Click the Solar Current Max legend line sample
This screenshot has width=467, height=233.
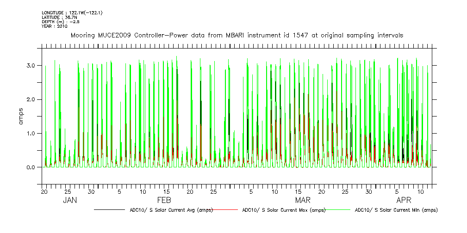227,210
